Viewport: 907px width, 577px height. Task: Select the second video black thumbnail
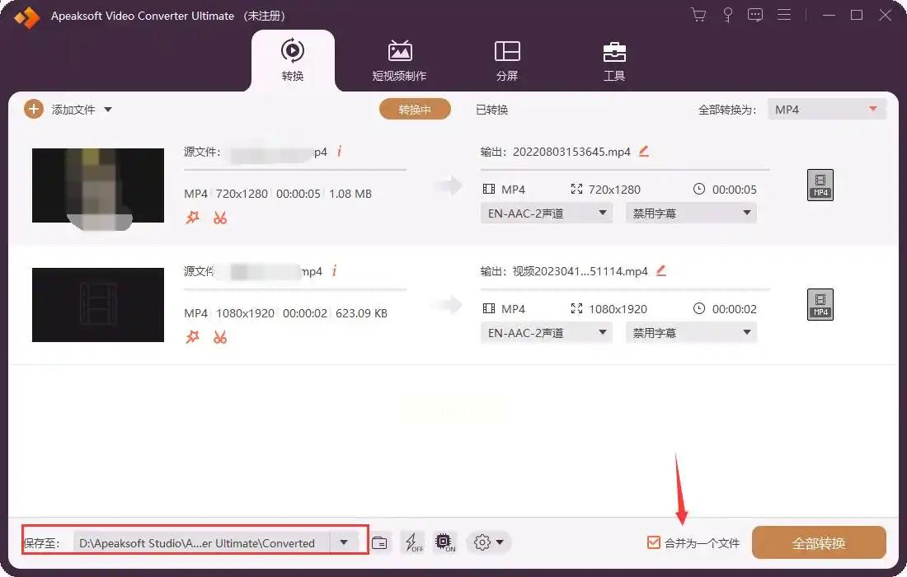pos(98,305)
